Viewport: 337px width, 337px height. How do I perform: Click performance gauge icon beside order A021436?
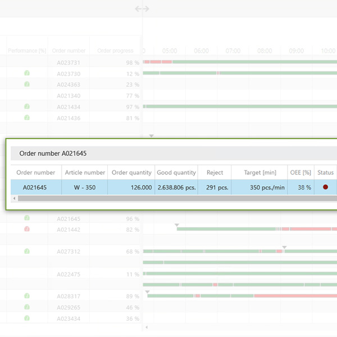coord(27,118)
